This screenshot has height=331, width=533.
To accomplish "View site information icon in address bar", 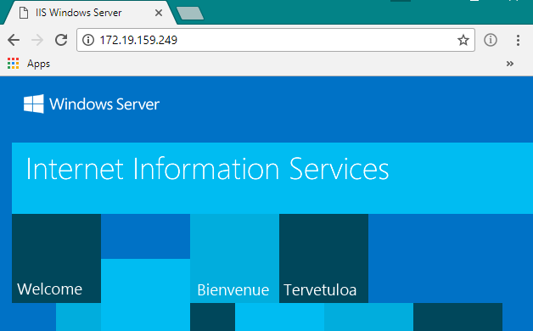I will tap(88, 40).
